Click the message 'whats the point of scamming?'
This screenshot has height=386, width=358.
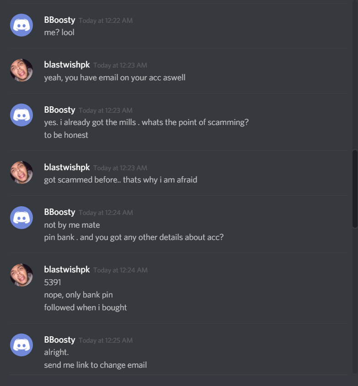click(195, 122)
